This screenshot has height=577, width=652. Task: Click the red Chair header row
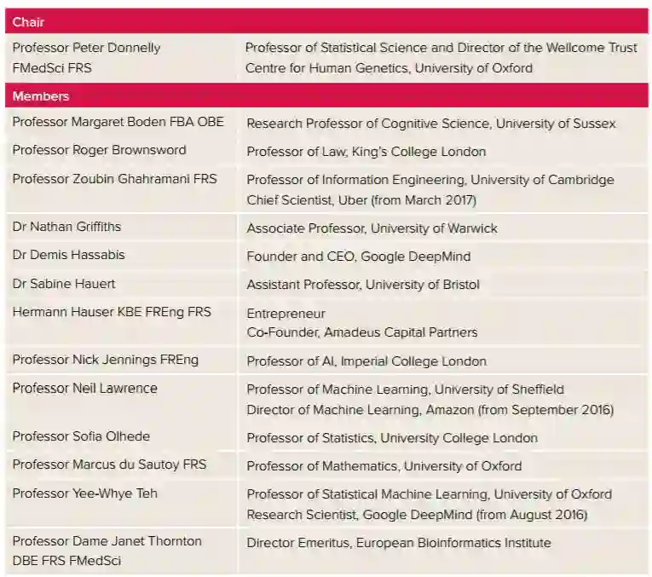[x=326, y=21]
